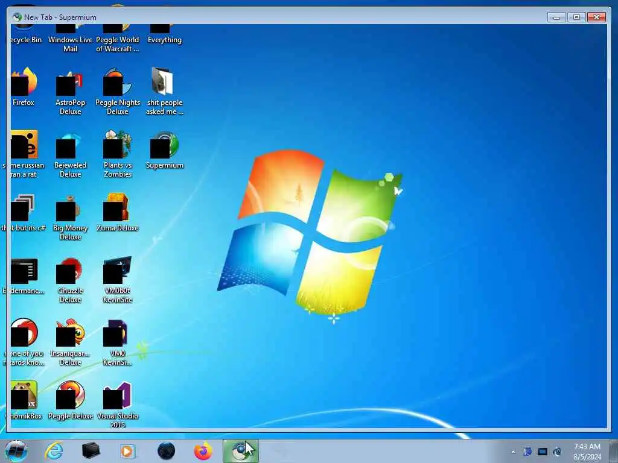Launch Peggle World of Warcraft shortcut
This screenshot has height=463, width=618.
118,39
